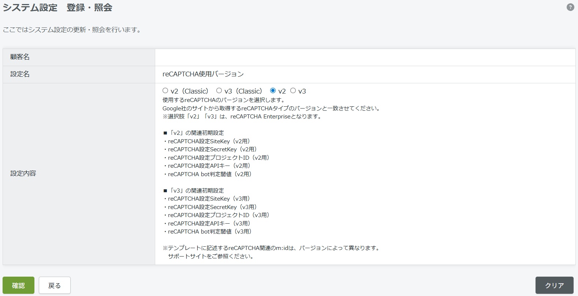
Task: Click the 戻る button
Action: point(55,285)
